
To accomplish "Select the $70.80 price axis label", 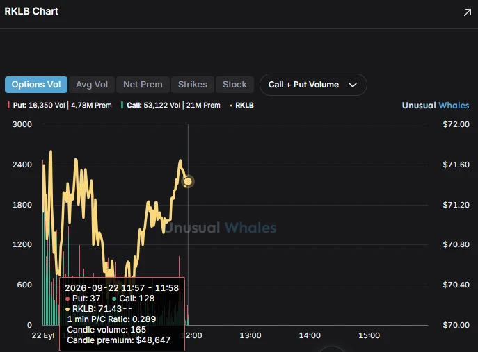I will click(456, 244).
